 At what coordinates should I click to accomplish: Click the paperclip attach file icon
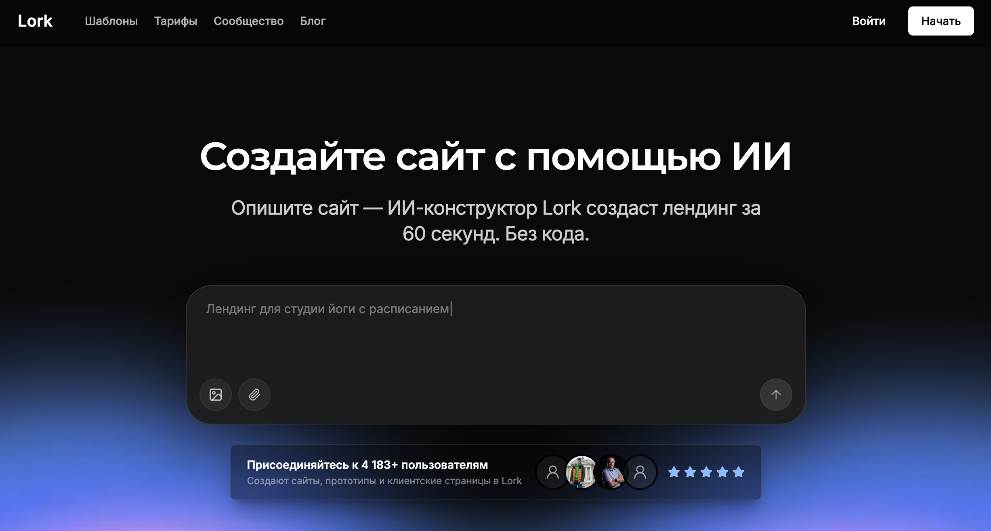click(x=254, y=395)
